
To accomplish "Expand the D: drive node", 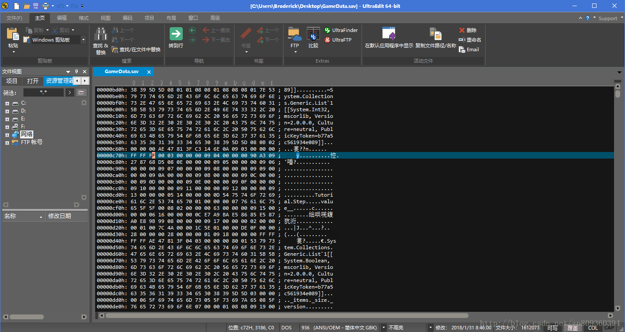I will coord(7,111).
